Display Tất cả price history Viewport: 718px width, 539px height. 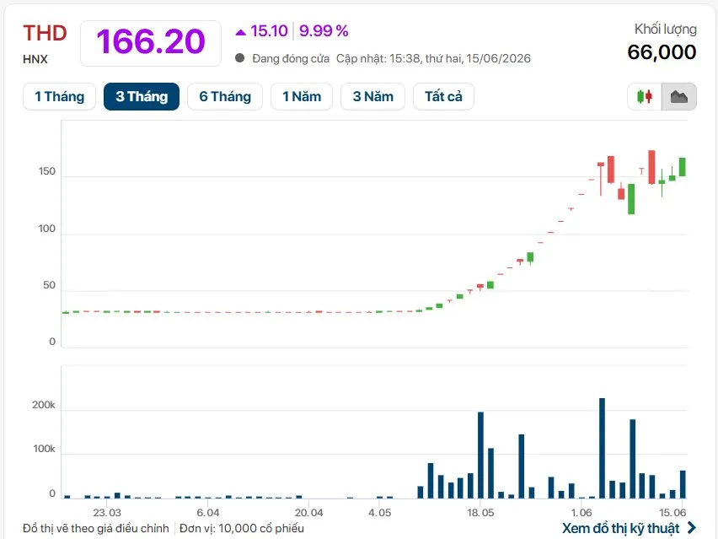[443, 97]
